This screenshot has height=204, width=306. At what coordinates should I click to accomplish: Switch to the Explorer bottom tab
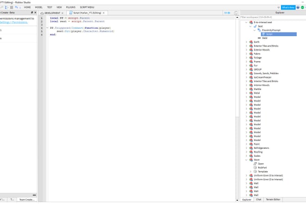pyautogui.click(x=247, y=199)
